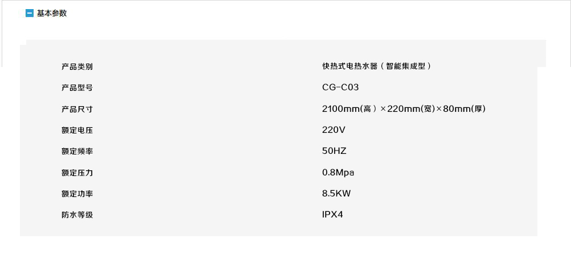The image size is (571, 264).
Task: Click the 50HZ frequency value
Action: point(334,151)
